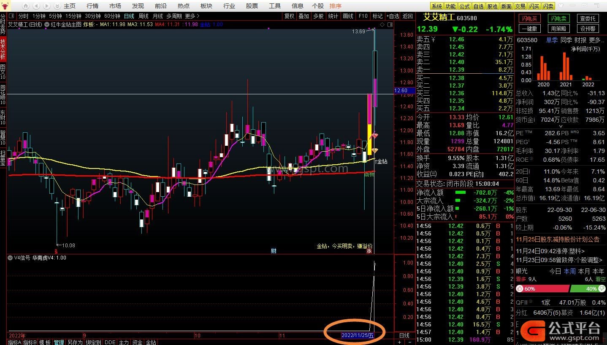Viewport: 607px width, 345px height.
Task: Click the 40% bearish green sentiment bar
Action: pos(588,289)
